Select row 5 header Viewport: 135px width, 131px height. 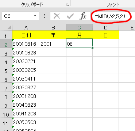click(6, 70)
